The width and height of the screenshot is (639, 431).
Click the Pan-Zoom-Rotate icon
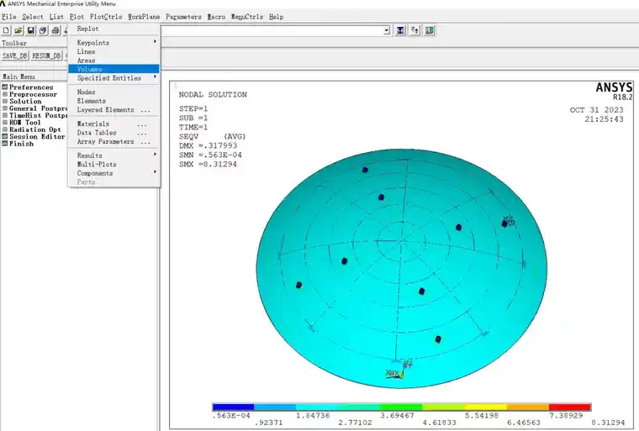[x=43, y=30]
